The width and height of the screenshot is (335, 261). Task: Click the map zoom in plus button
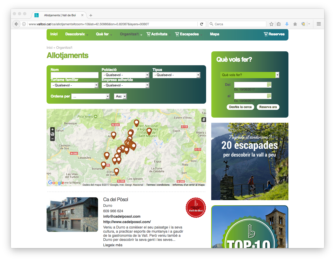tap(52, 129)
